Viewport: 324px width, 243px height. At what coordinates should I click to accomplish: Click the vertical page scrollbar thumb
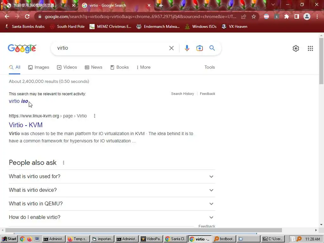(x=321, y=61)
